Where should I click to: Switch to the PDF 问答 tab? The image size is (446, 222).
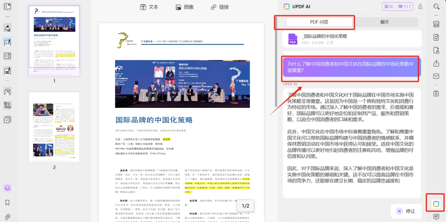click(x=319, y=22)
